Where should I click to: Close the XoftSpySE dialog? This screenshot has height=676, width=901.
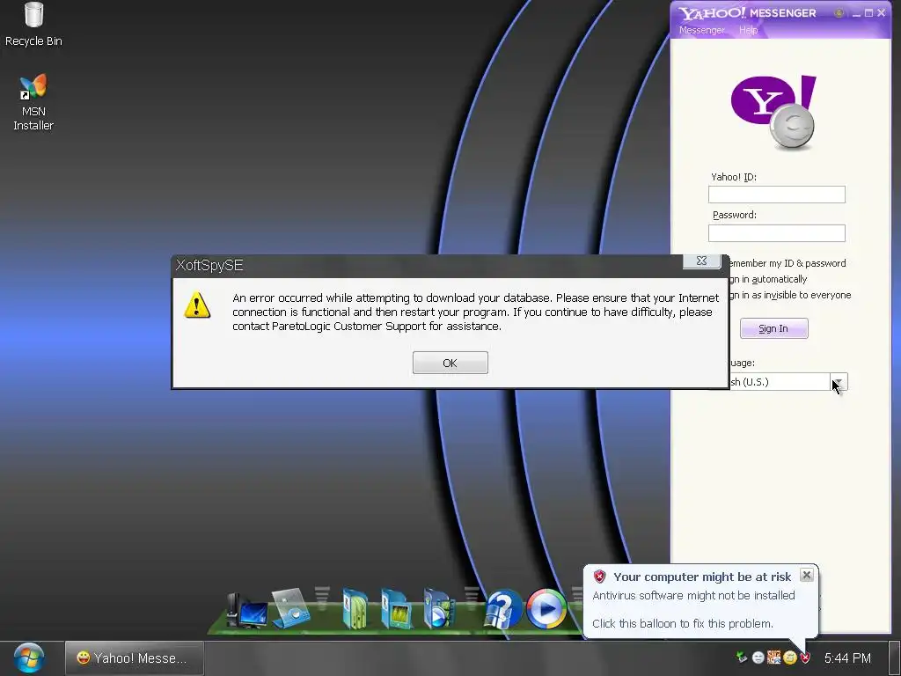(x=701, y=261)
